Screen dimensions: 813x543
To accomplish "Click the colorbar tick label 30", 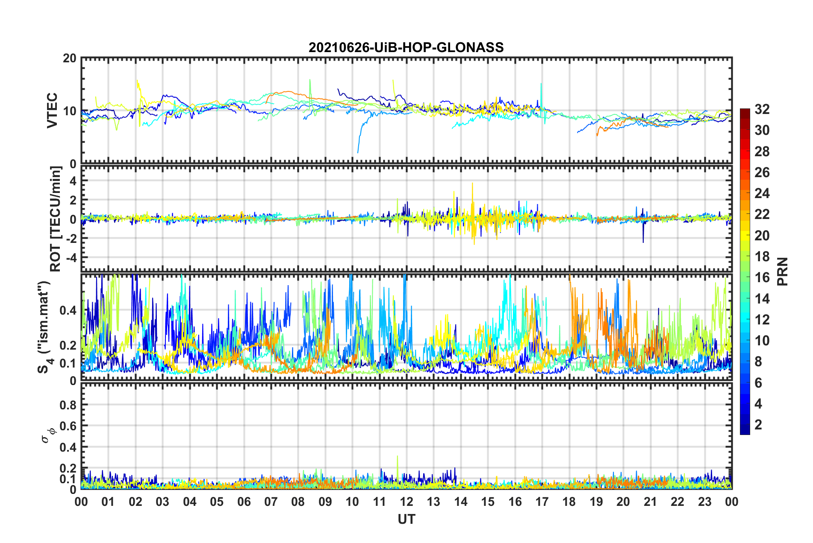I will coord(762,130).
